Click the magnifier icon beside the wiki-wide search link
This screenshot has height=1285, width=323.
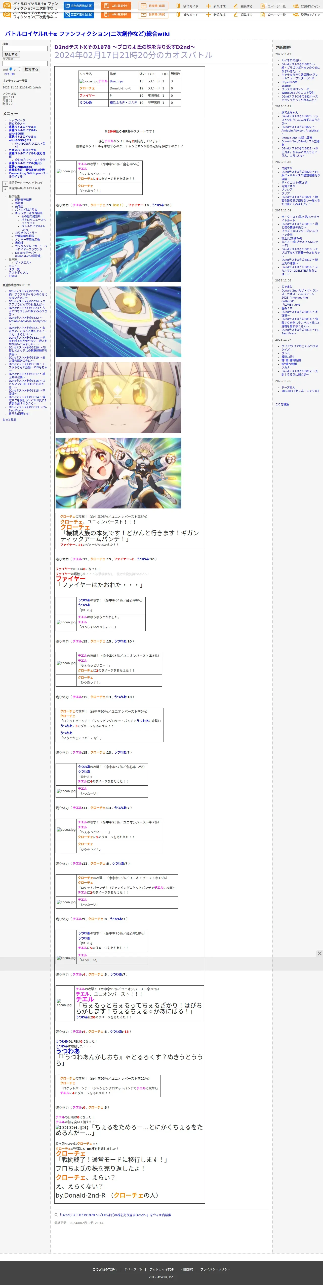point(56,1215)
